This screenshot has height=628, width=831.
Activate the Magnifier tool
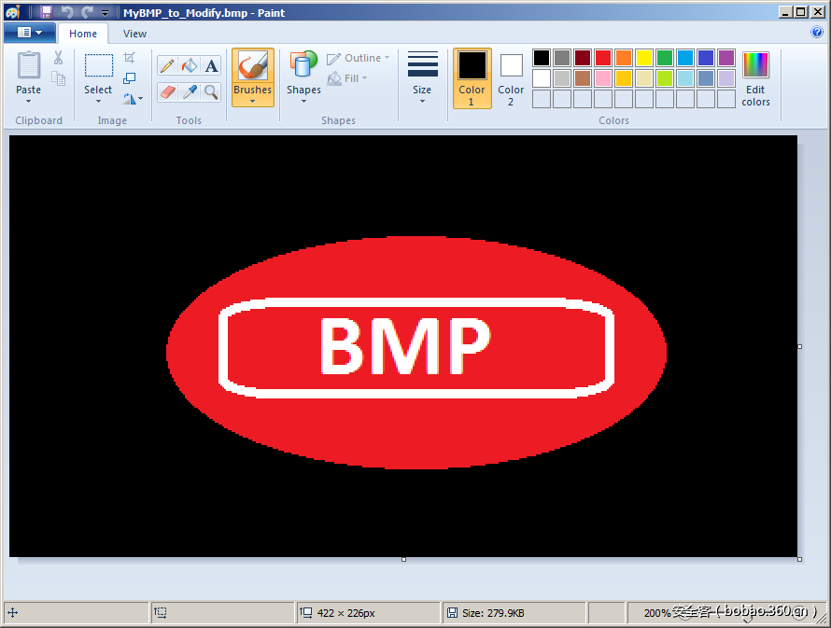point(210,92)
